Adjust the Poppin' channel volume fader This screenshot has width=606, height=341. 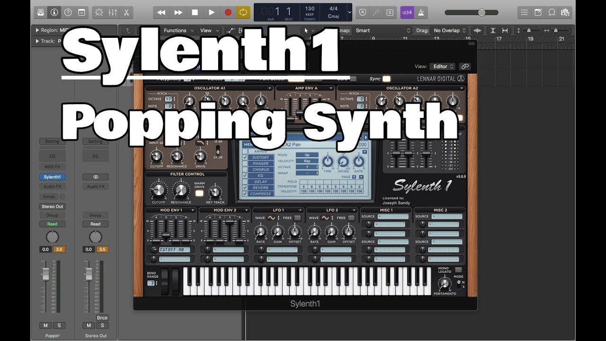coord(46,273)
